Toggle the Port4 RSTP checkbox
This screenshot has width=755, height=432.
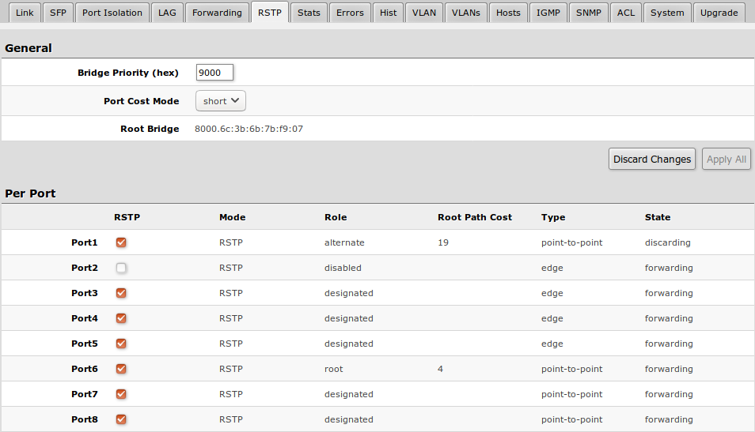[121, 318]
